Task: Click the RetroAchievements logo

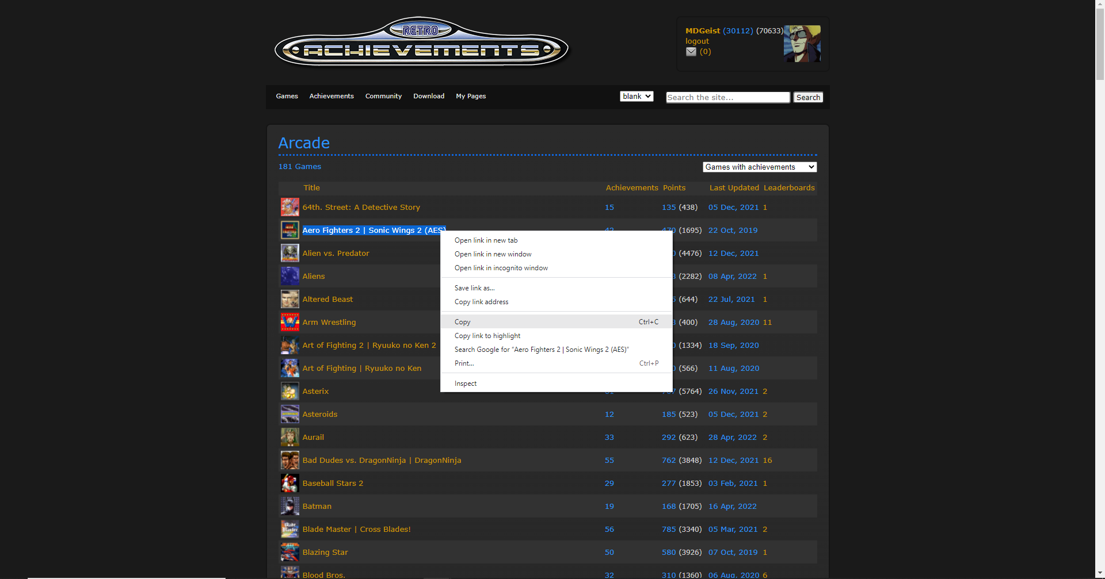Action: coord(422,42)
